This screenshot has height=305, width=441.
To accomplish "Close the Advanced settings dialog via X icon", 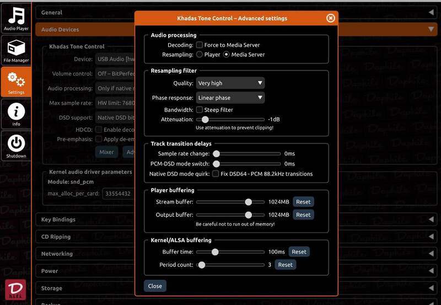I will [x=330, y=18].
